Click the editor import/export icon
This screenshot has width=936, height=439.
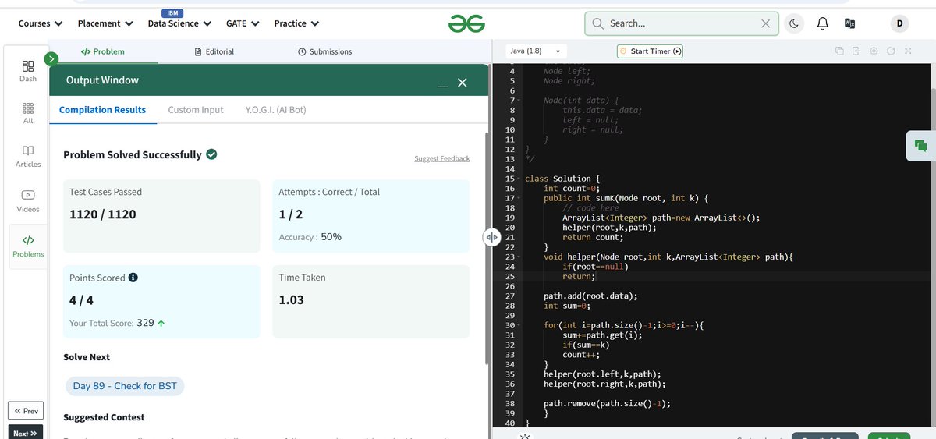(x=856, y=51)
